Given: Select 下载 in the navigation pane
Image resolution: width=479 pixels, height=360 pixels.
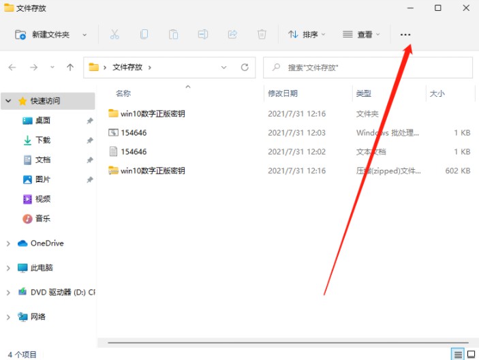Looking at the screenshot, I should pyautogui.click(x=43, y=140).
